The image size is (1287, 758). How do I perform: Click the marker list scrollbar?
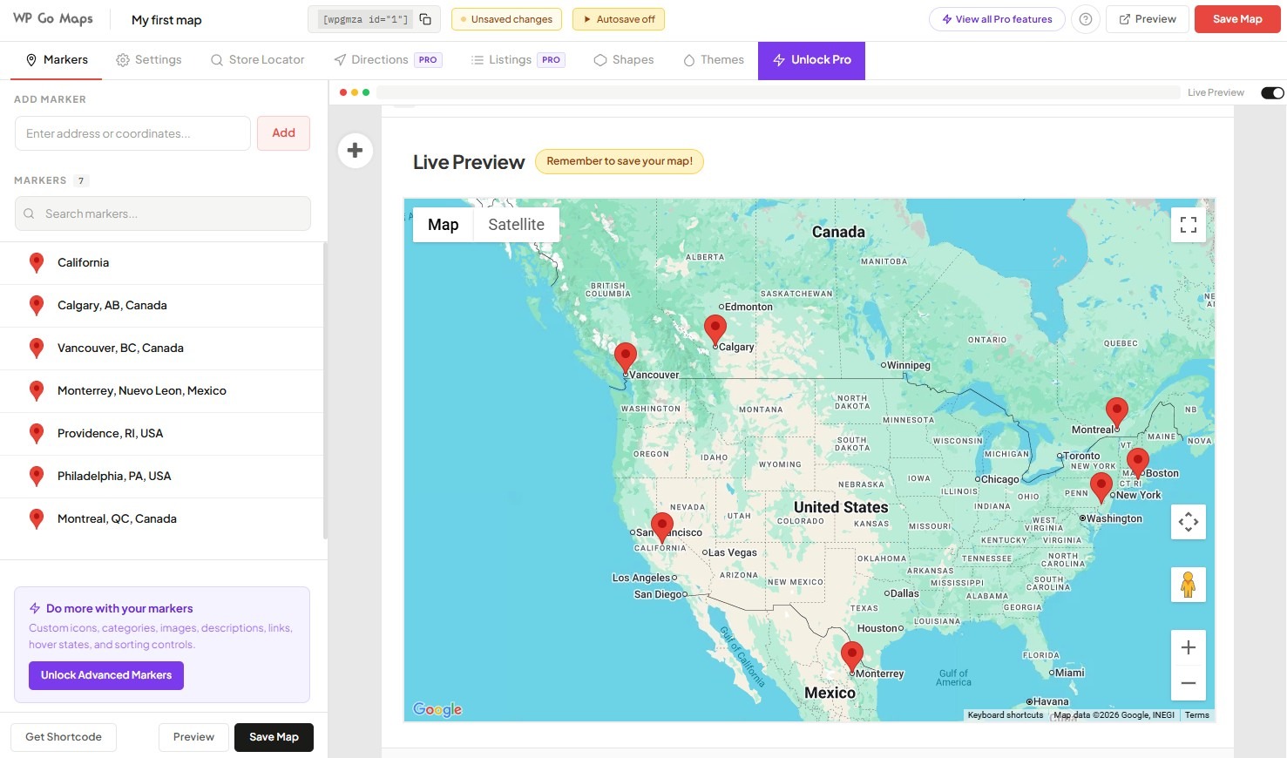coord(325,390)
